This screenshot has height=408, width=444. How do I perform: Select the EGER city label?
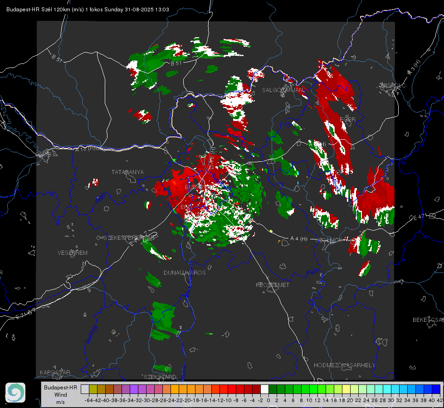pyautogui.click(x=347, y=120)
